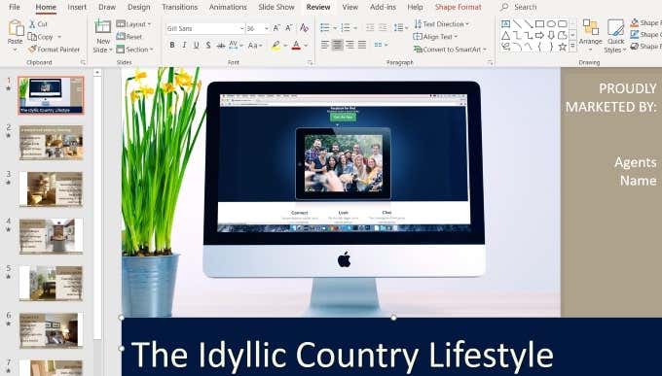Select slide 2 thumbnail
662x376 pixels.
pyautogui.click(x=51, y=142)
